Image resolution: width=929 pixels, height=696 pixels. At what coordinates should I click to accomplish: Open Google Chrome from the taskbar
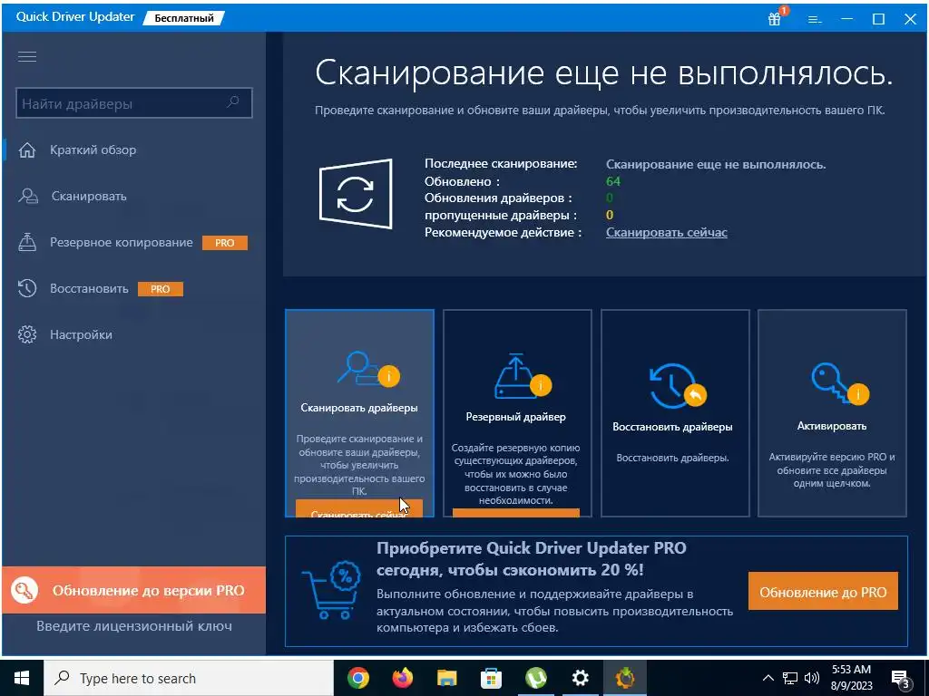tap(357, 678)
